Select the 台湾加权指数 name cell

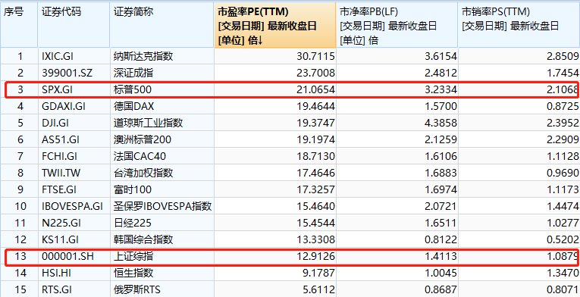point(161,173)
